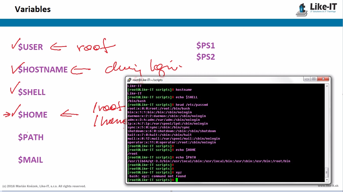The width and height of the screenshot is (343, 192).
Task: Select the $USER variable on the slide
Action: point(30,47)
